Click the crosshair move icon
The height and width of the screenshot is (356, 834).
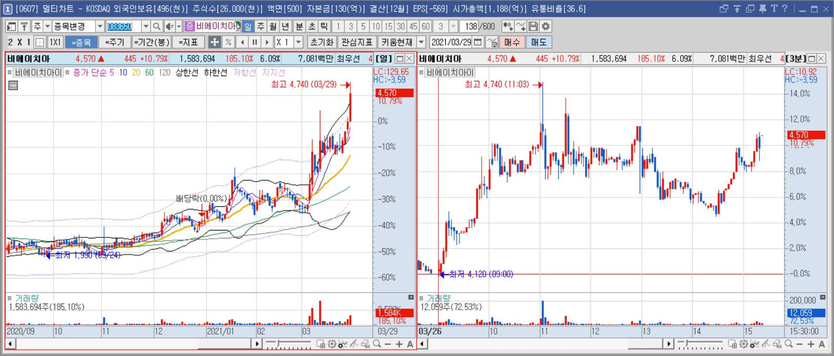pyautogui.click(x=214, y=42)
